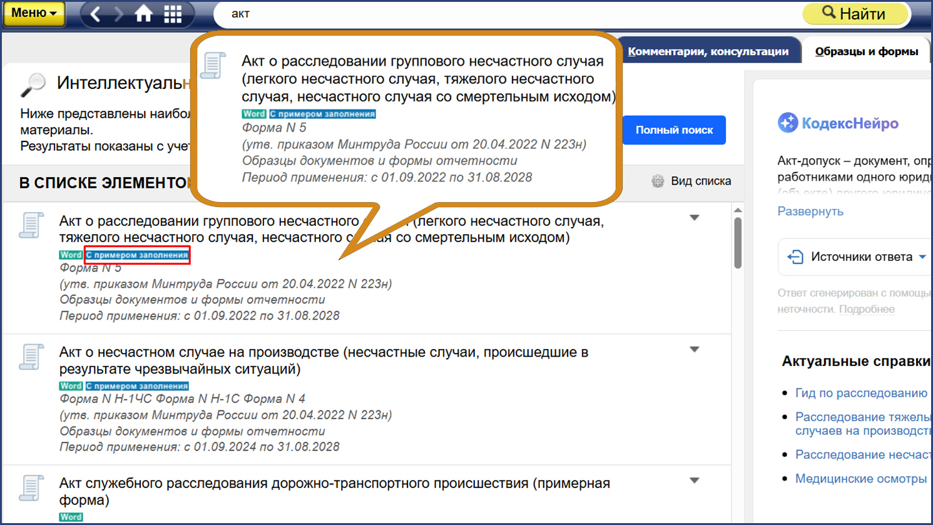This screenshot has height=525, width=933.
Task: Open Расследование тяжелых случаев reference link
Action: click(864, 424)
